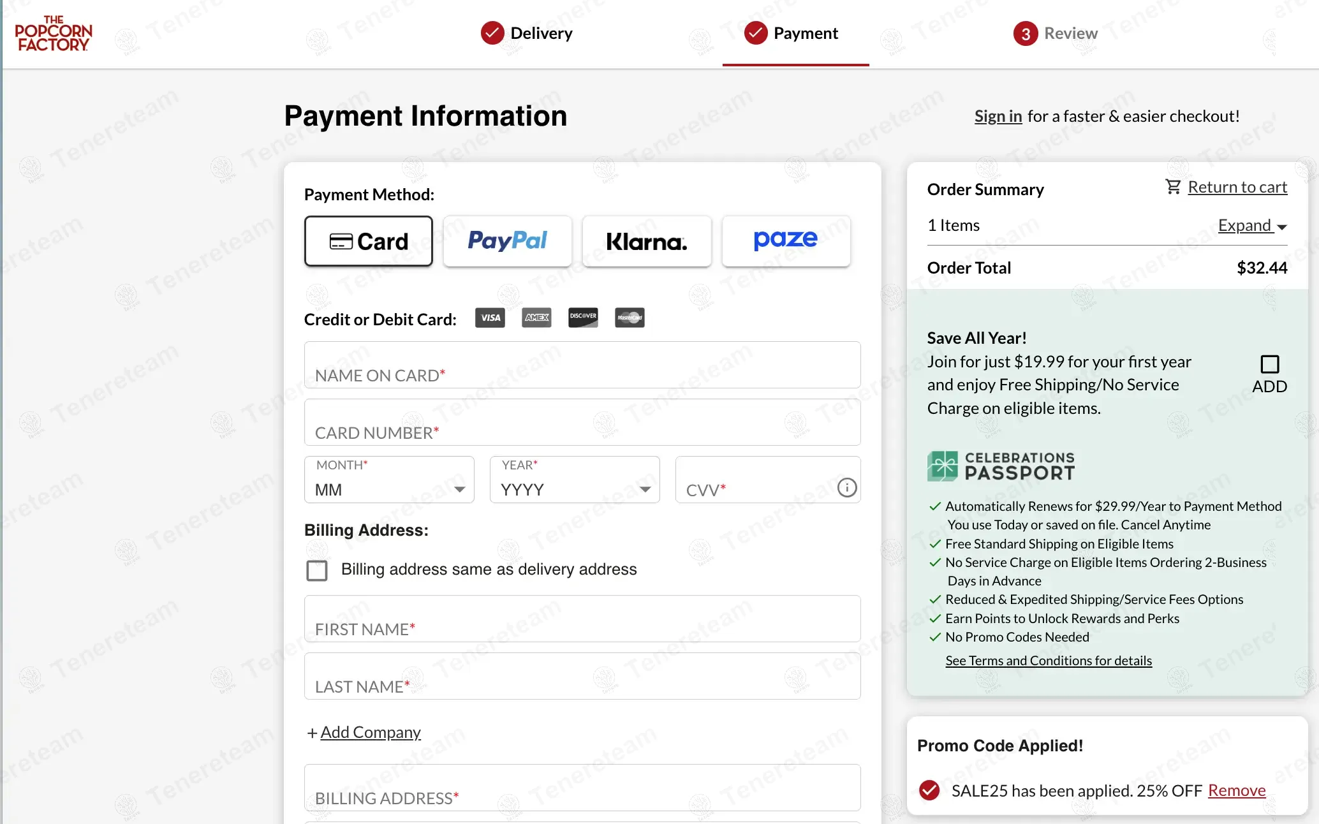Click the plus icon beside Add Company

coord(312,733)
